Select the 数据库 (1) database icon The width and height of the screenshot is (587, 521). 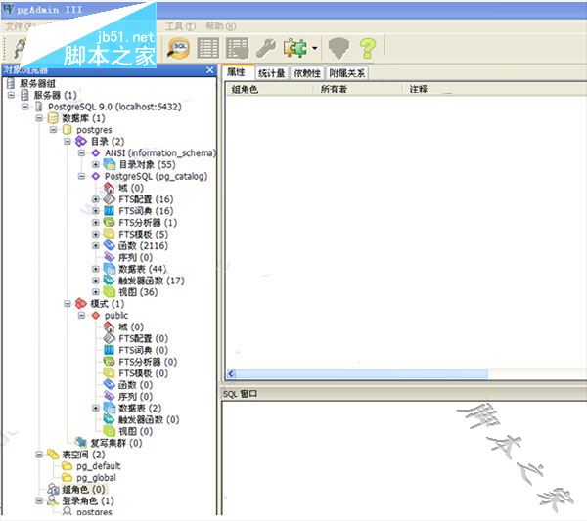point(53,118)
